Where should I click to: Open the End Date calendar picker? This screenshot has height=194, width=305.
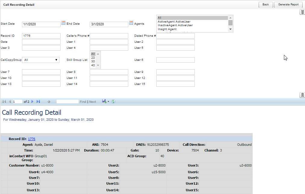(x=131, y=23)
